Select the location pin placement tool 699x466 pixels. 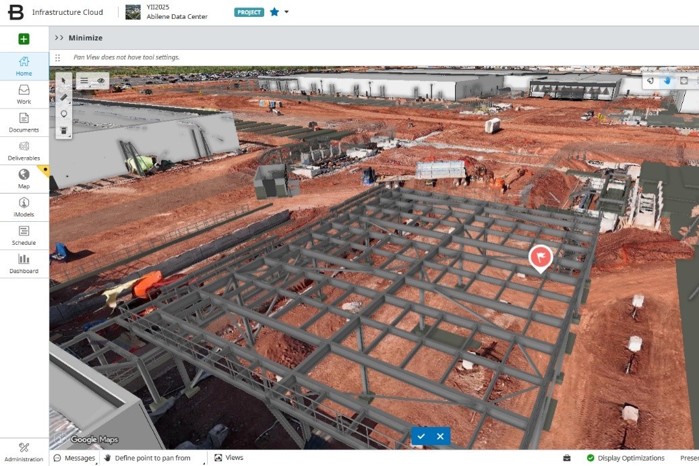63,113
